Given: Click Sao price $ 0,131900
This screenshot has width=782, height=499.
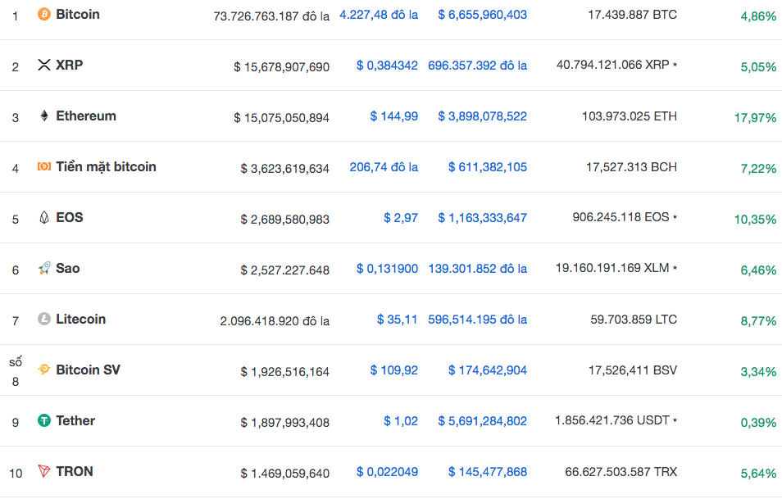Looking at the screenshot, I should 387,270.
